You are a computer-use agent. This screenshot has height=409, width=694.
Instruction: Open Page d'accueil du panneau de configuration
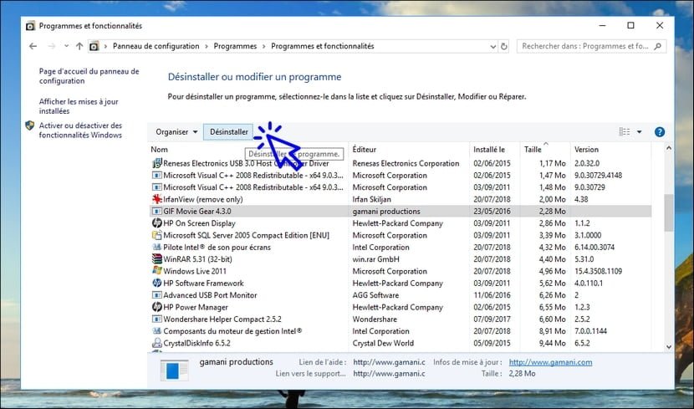(x=89, y=76)
